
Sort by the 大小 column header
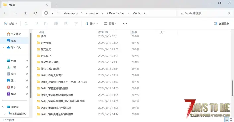[x=163, y=32]
